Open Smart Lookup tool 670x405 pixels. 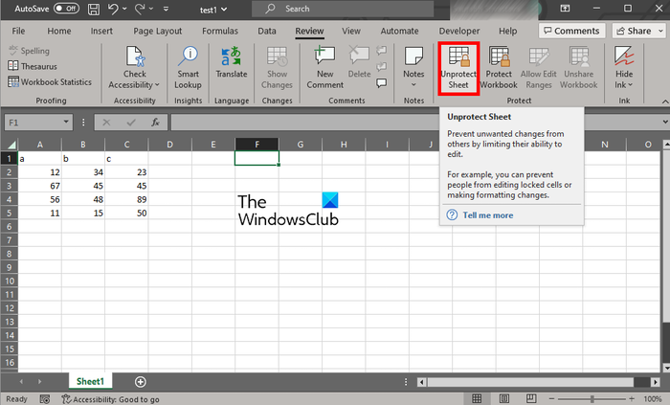[x=189, y=66]
